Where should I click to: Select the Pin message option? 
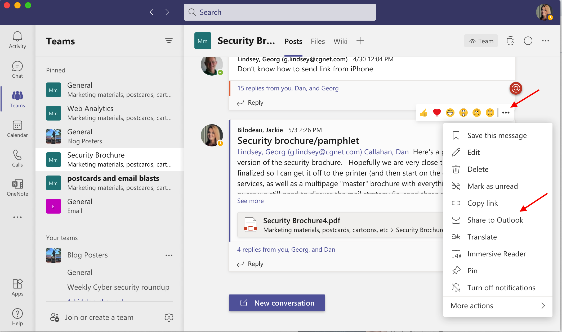click(472, 270)
